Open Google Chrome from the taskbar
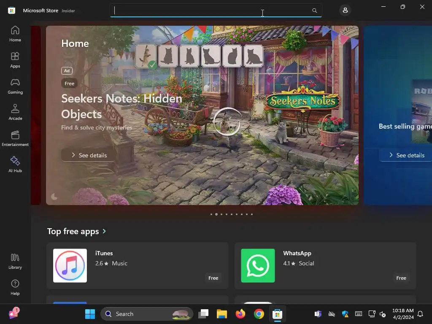The height and width of the screenshot is (324, 432). [259, 314]
